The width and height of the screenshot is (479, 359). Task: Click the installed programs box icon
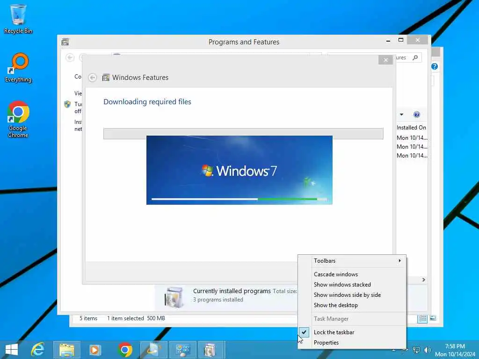(x=174, y=297)
